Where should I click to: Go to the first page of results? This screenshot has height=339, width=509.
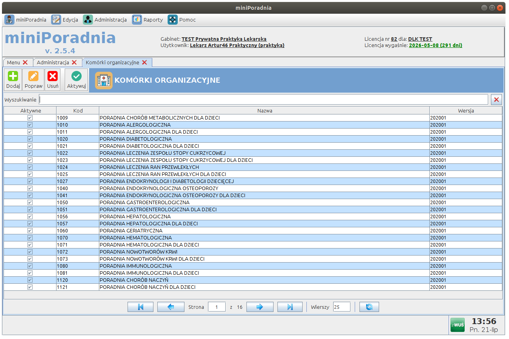tap(140, 307)
